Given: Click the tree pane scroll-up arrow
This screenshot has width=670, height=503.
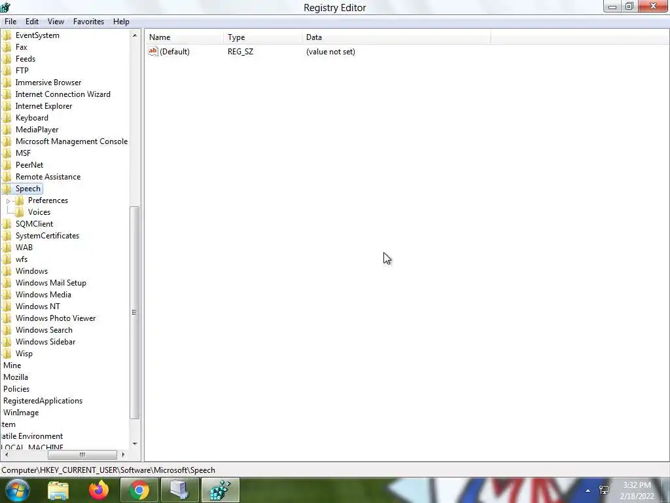Looking at the screenshot, I should pyautogui.click(x=135, y=35).
